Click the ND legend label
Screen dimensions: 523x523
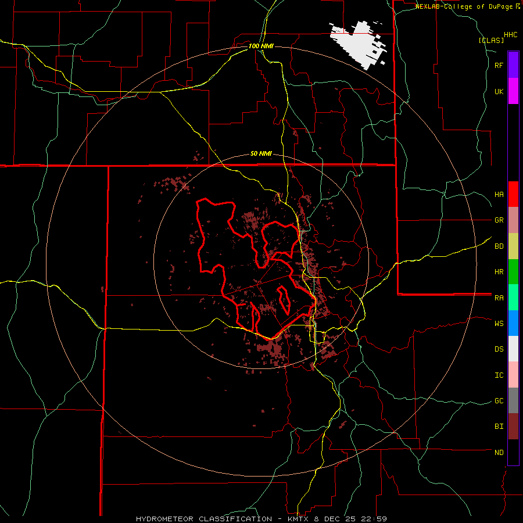(499, 453)
